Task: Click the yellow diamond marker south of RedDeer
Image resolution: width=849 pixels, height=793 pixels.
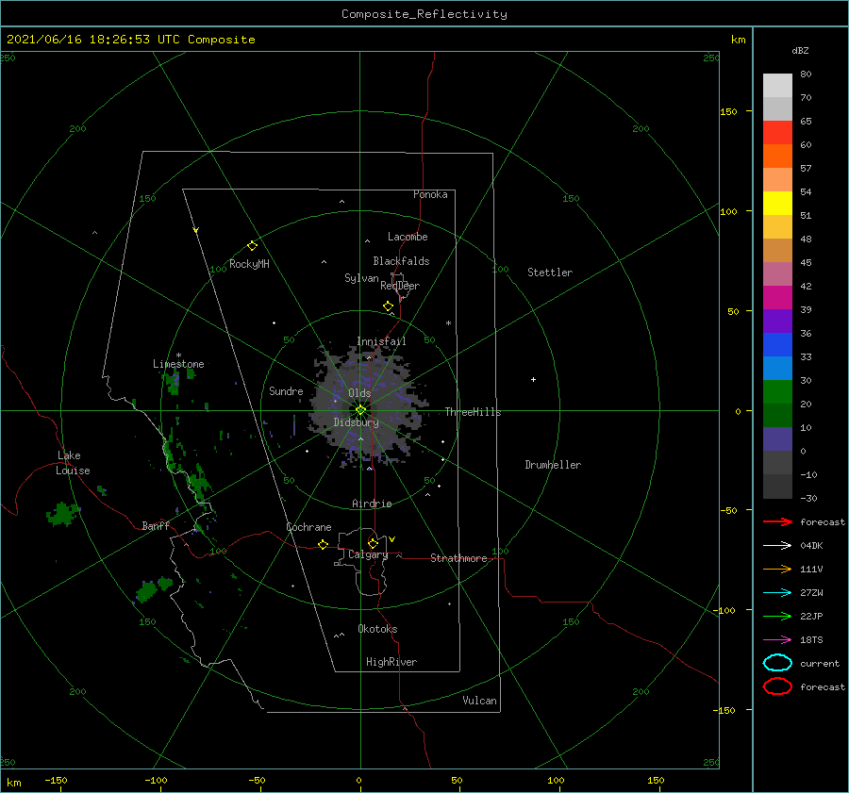Action: tap(389, 306)
